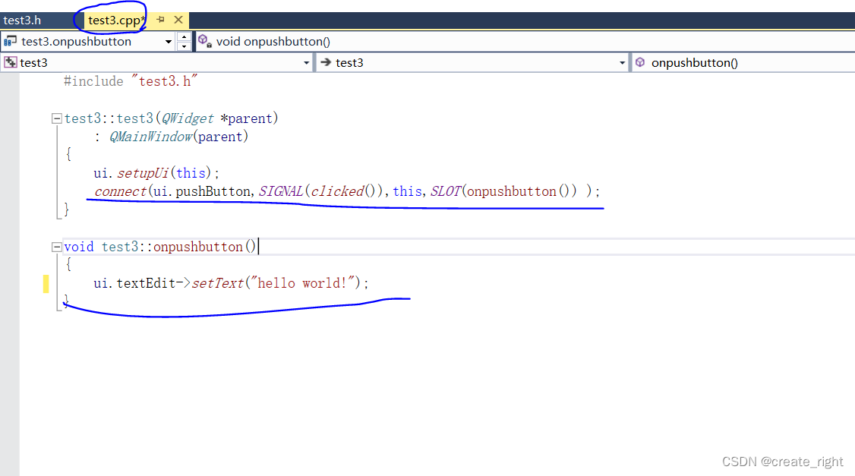This screenshot has width=855, height=476.
Task: Click ui.textEdit in the onpushbutton body
Action: point(134,283)
